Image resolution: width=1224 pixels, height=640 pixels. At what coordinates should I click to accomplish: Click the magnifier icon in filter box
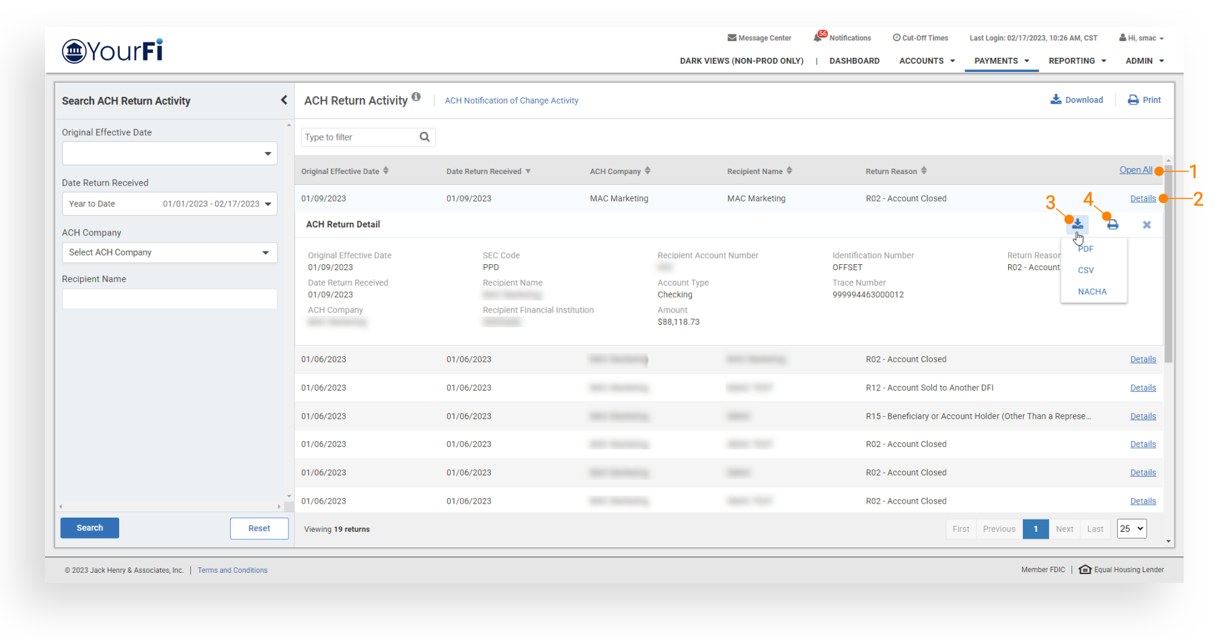(x=424, y=137)
